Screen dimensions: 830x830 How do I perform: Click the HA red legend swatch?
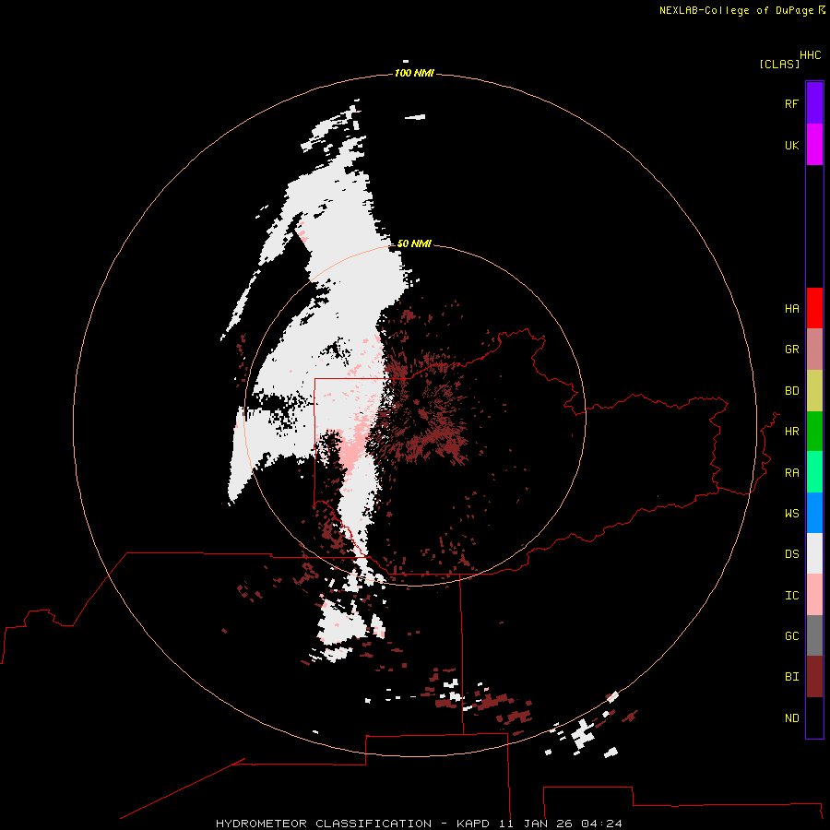[814, 308]
